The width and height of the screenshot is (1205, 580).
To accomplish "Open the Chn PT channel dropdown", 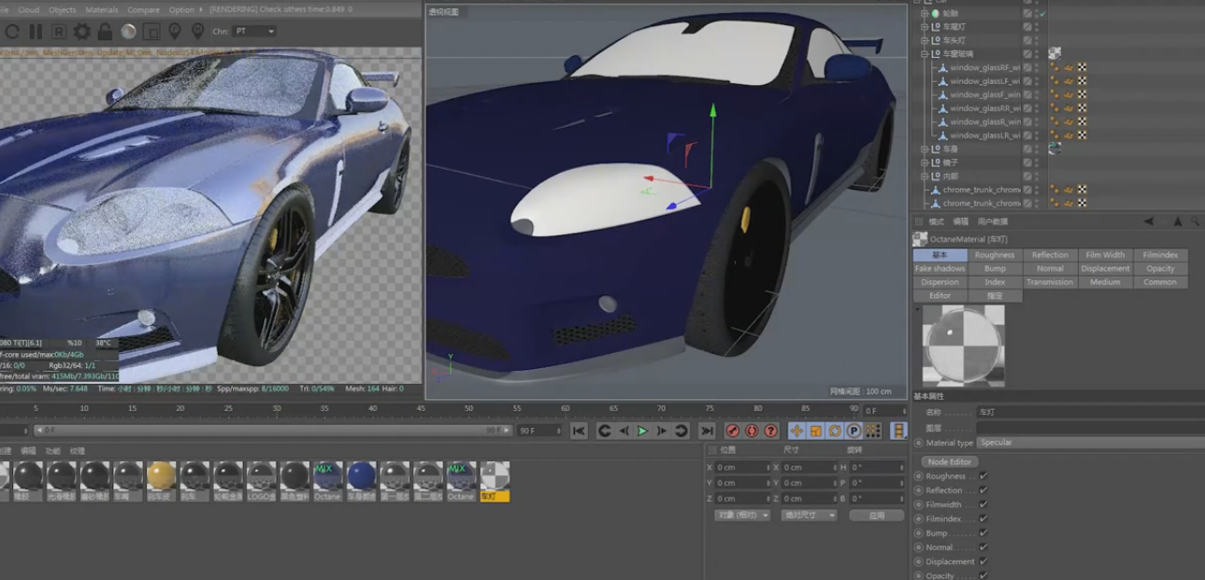I will (x=254, y=32).
